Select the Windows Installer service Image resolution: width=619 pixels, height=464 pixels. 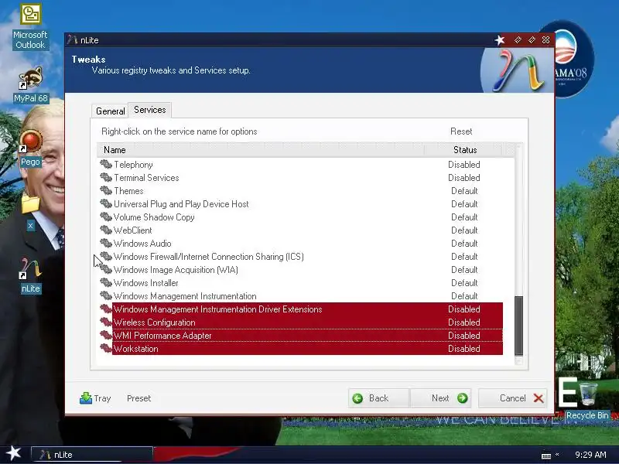click(x=301, y=282)
